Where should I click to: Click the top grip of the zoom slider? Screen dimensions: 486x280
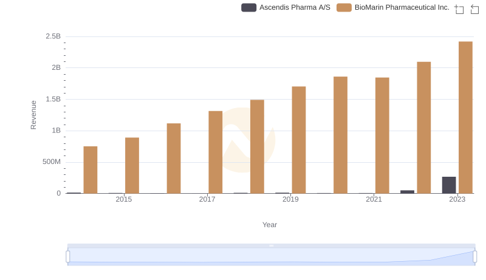(x=271, y=245)
